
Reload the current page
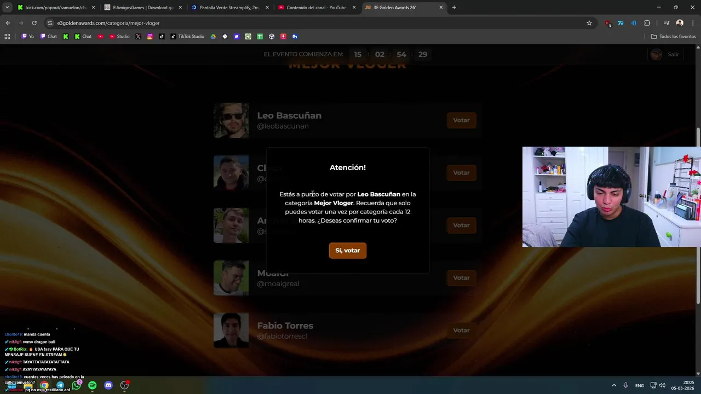(34, 23)
